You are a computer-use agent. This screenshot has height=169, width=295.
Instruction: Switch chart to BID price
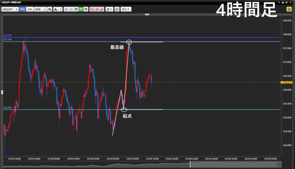point(22,9)
